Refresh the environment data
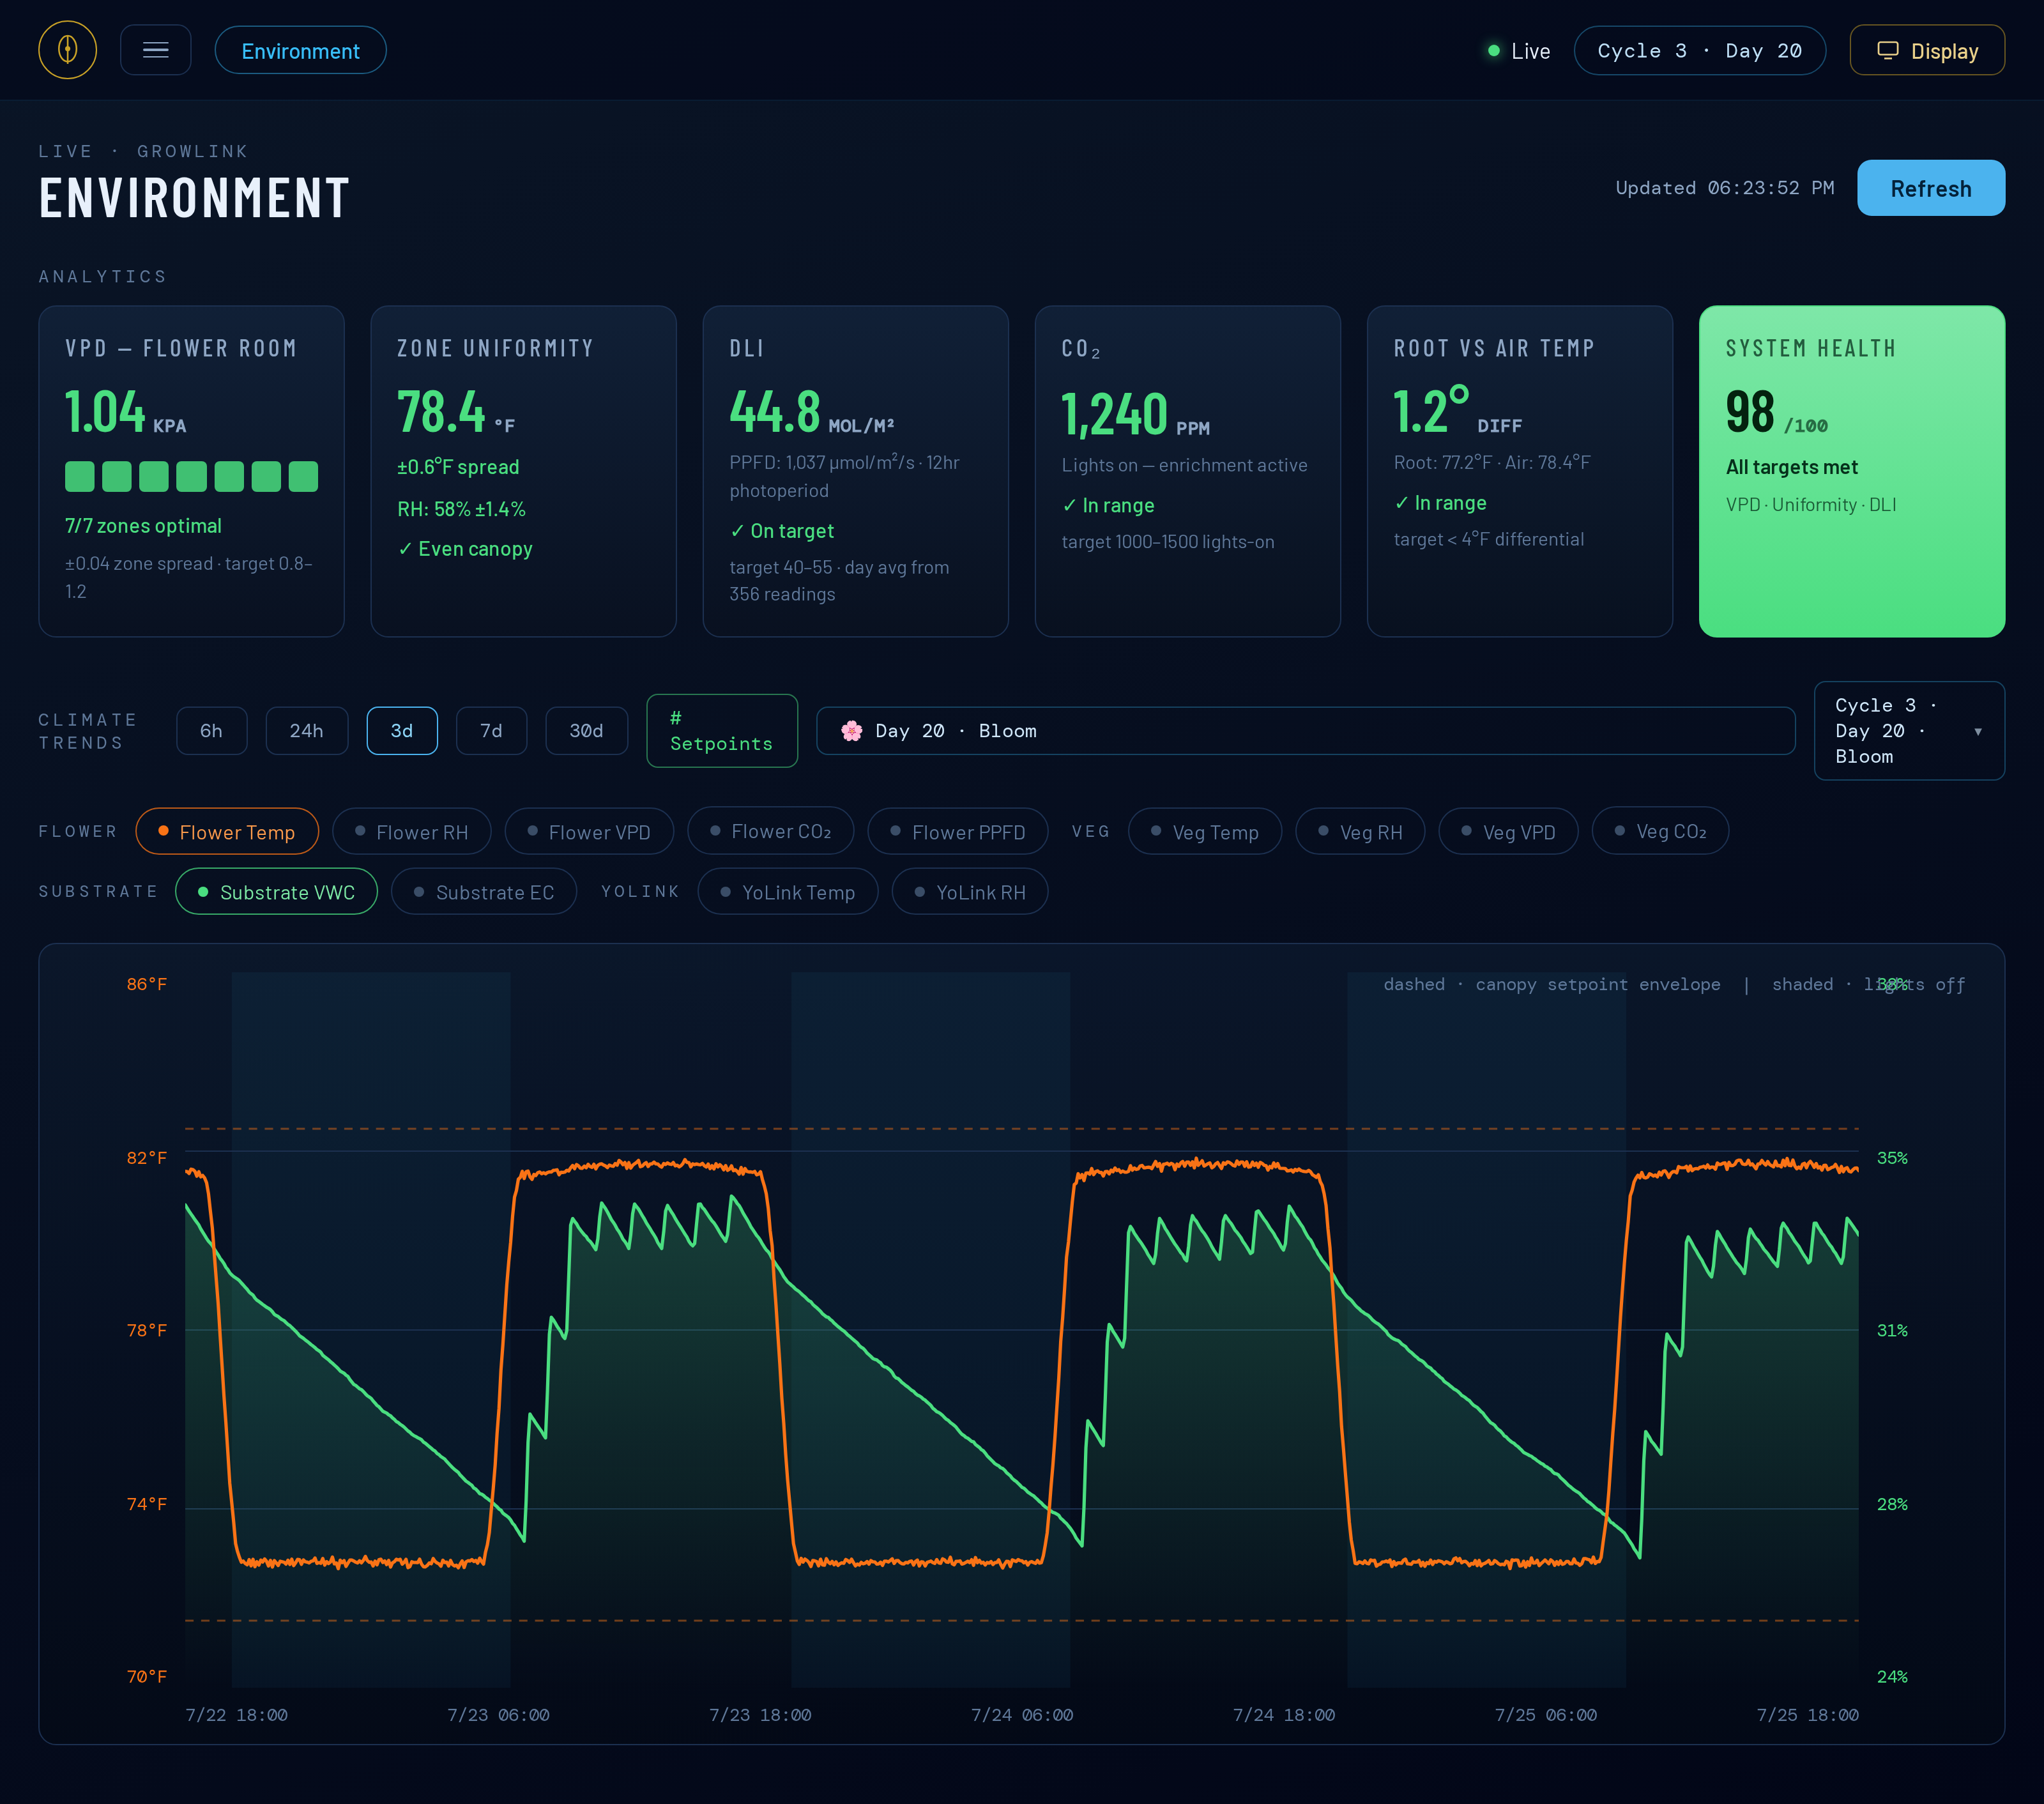 [1931, 188]
